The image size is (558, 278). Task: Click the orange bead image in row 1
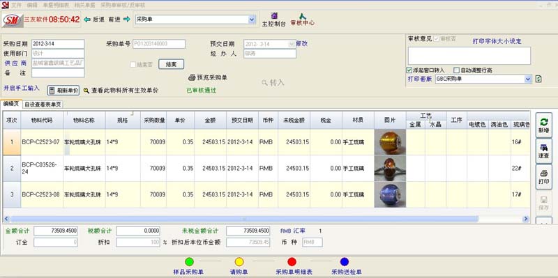click(390, 142)
